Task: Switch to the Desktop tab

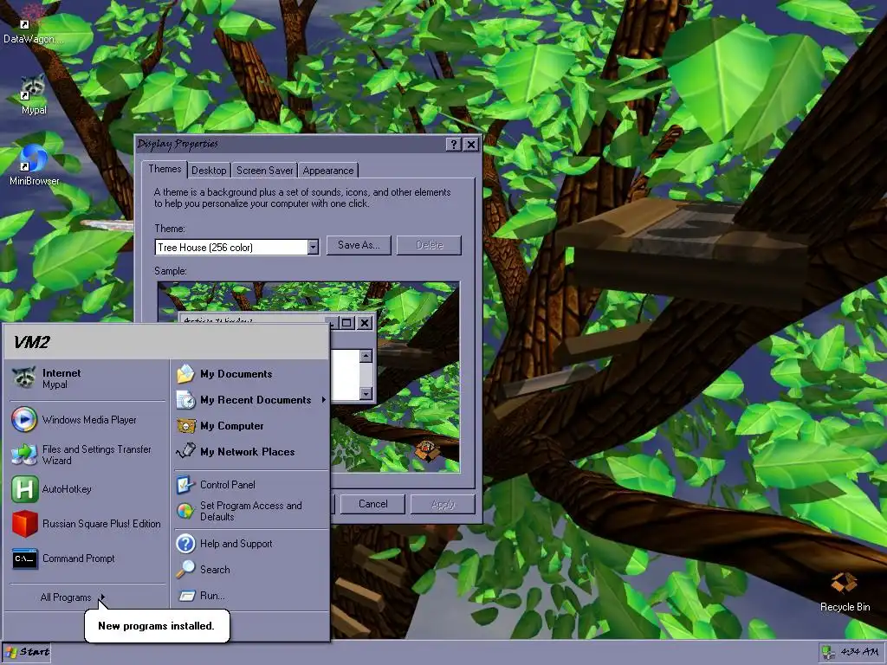Action: (209, 171)
